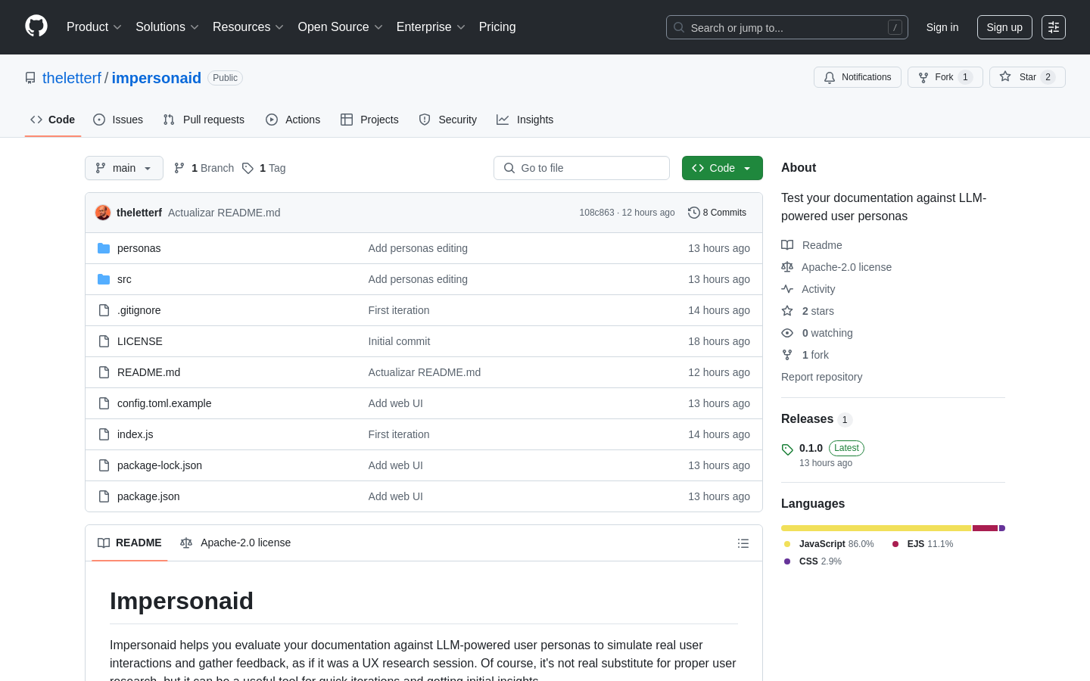Screen dimensions: 1090x681
Task: Click the star icon beside 2 stars
Action: click(787, 311)
